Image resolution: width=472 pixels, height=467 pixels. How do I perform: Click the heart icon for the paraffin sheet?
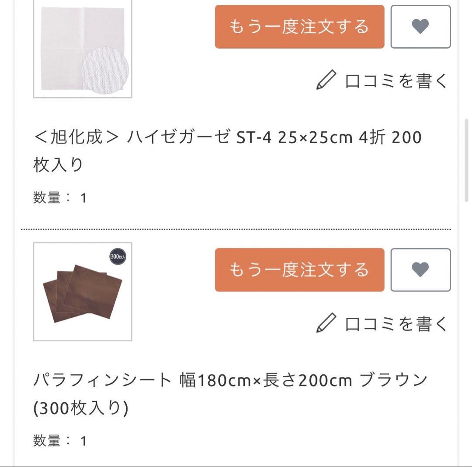coord(421,270)
